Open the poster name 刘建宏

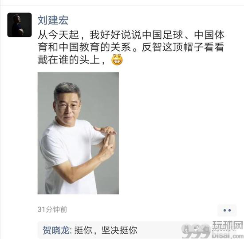coord(53,20)
